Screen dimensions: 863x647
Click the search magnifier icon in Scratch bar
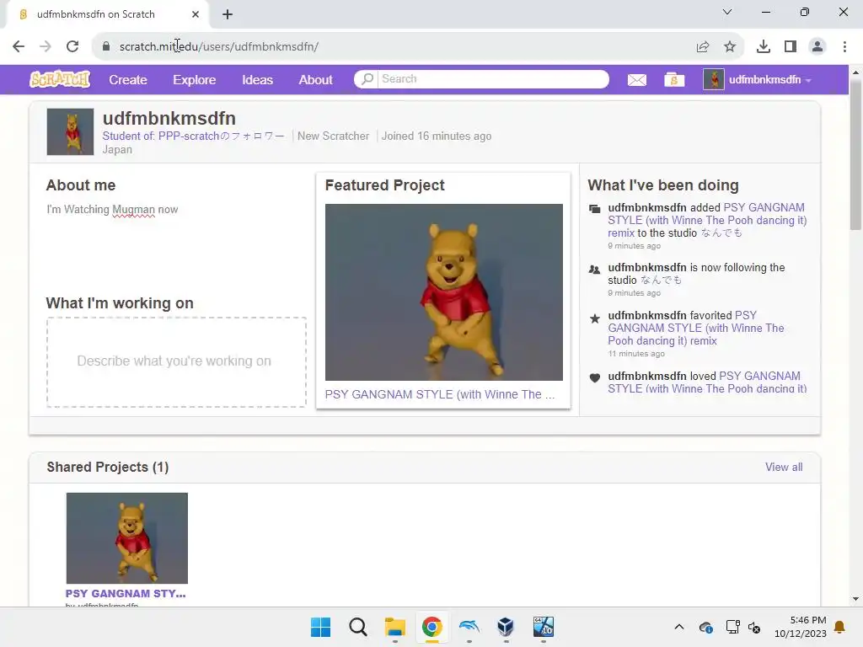(x=367, y=78)
